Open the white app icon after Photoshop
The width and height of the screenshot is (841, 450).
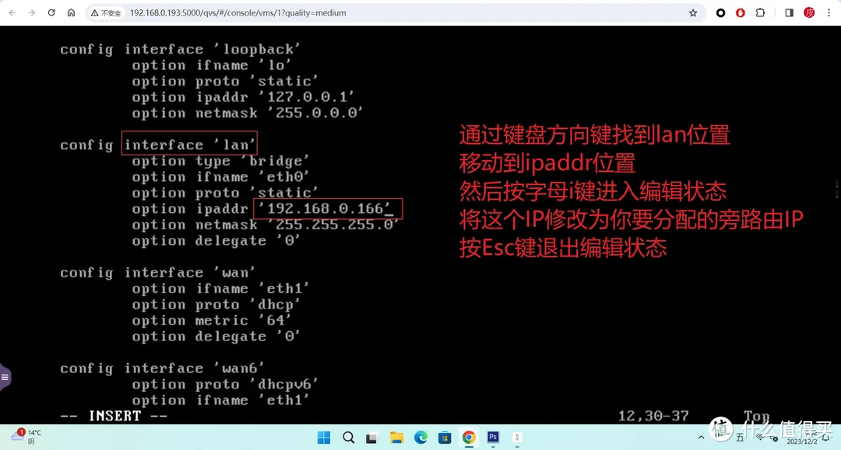517,437
